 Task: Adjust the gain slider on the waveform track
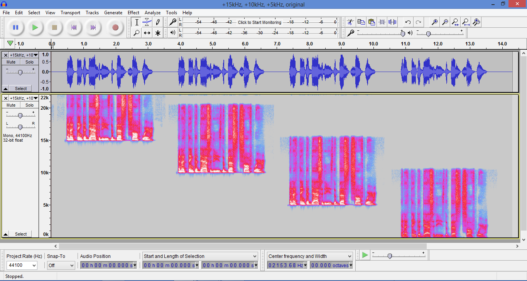pos(20,72)
